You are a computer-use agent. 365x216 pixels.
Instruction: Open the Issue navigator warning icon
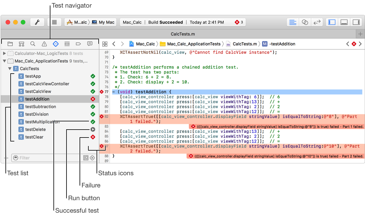[x=44, y=44]
